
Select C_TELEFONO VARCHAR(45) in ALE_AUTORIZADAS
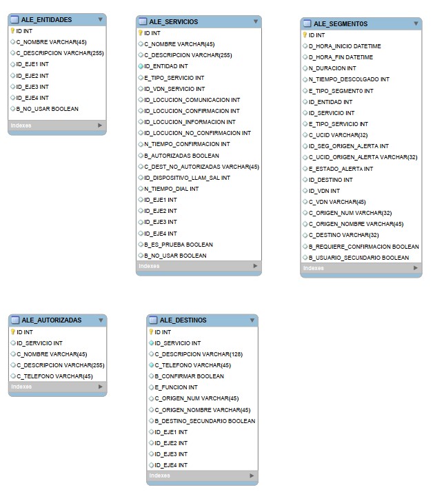click(54, 376)
